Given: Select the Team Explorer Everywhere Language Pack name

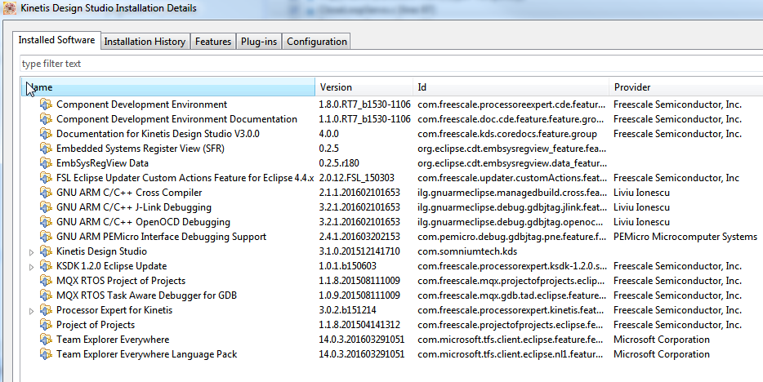Looking at the screenshot, I should [146, 354].
